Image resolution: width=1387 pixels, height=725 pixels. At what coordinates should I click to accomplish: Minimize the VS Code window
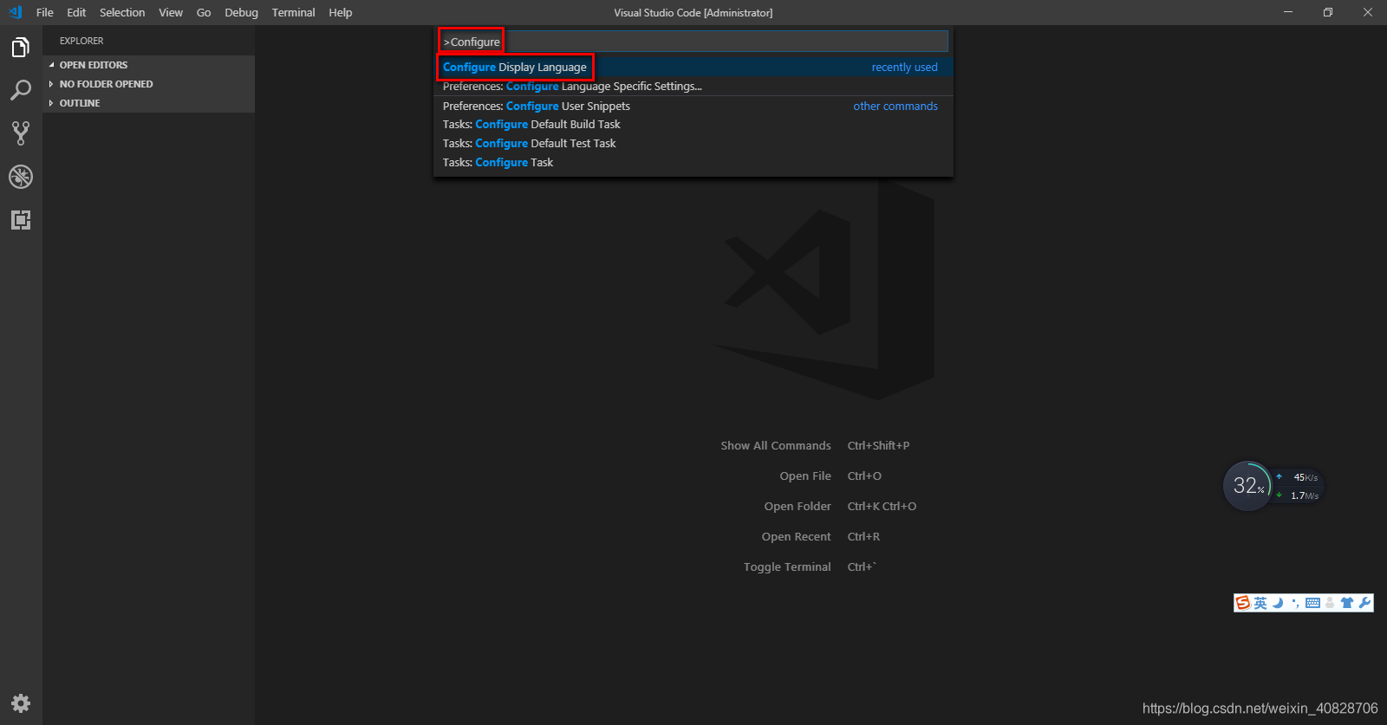tap(1288, 12)
